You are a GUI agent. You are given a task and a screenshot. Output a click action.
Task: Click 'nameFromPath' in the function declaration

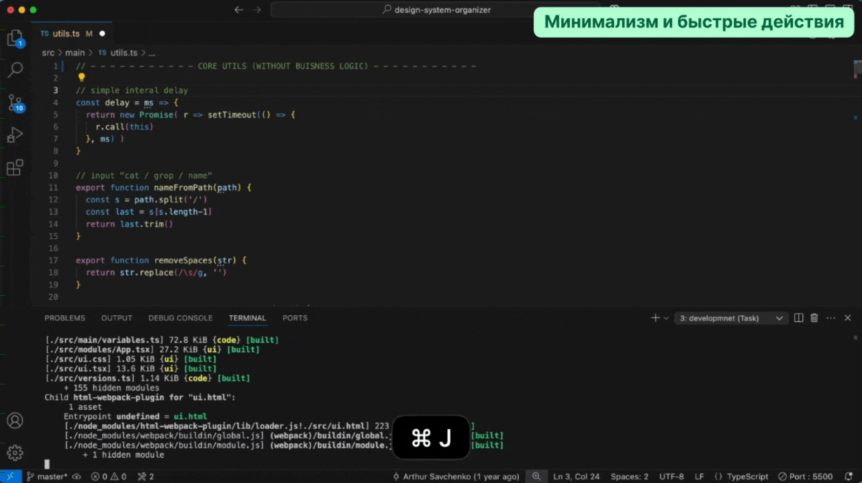click(x=183, y=188)
